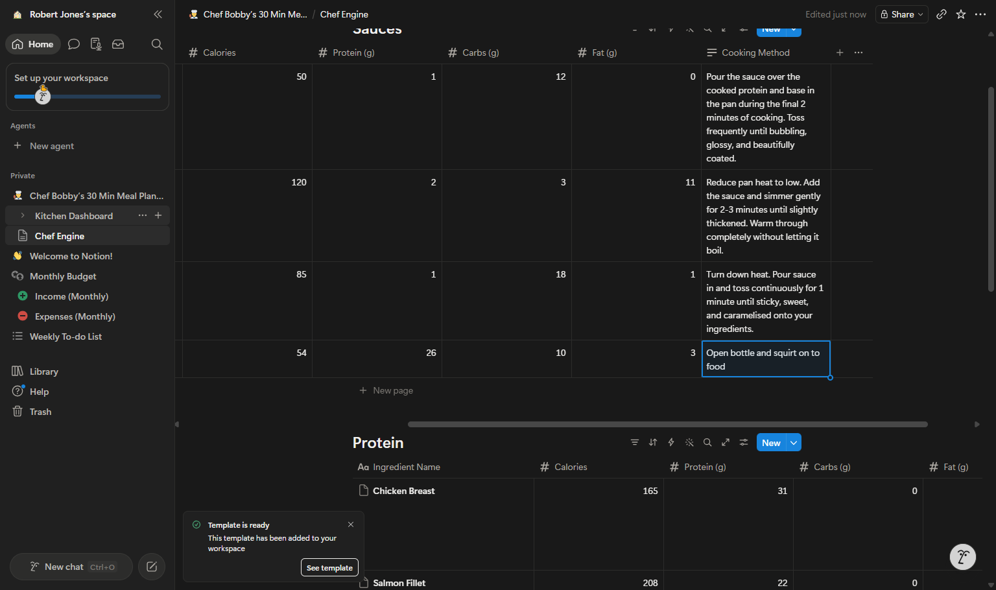Open search with the magnifier icon in the sidebar
996x590 pixels.
tap(157, 44)
